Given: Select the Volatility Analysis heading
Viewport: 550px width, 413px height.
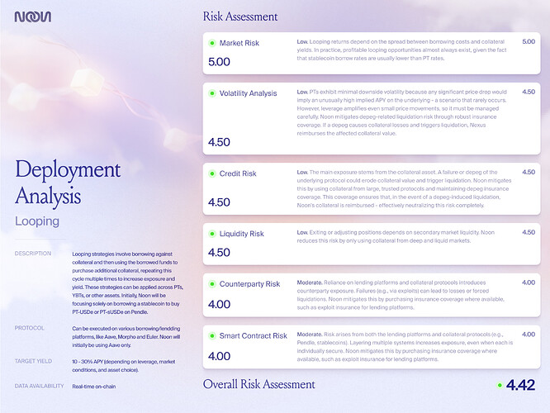Looking at the screenshot, I should (x=248, y=93).
